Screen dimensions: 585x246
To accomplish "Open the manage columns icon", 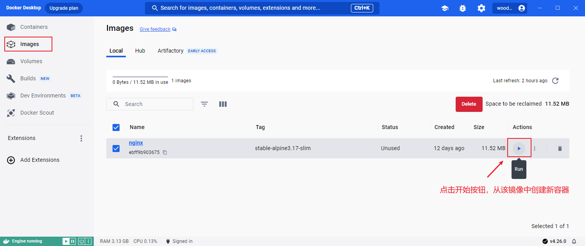I will tap(223, 104).
